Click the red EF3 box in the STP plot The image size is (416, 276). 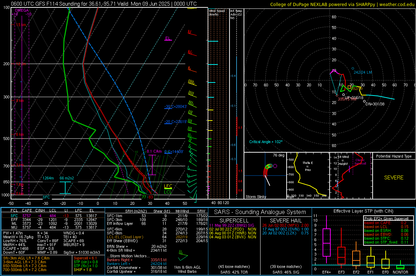point(341,256)
